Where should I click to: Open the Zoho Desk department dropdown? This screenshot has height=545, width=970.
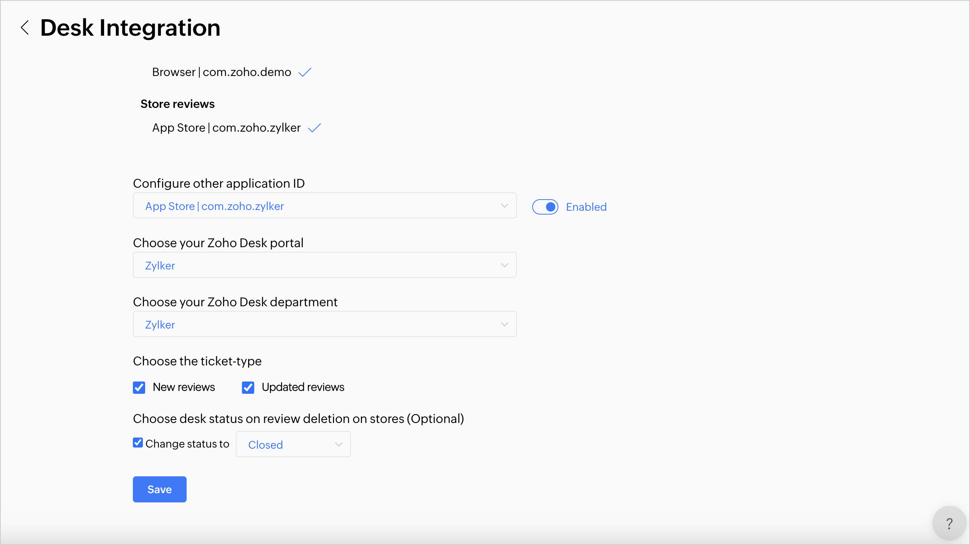pyautogui.click(x=324, y=324)
